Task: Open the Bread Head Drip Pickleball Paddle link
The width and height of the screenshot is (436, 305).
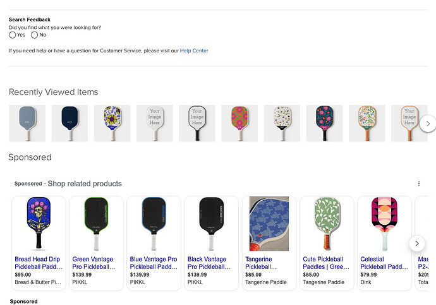Action: point(39,263)
